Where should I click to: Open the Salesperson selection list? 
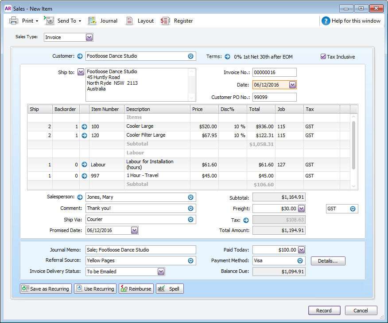(x=190, y=197)
